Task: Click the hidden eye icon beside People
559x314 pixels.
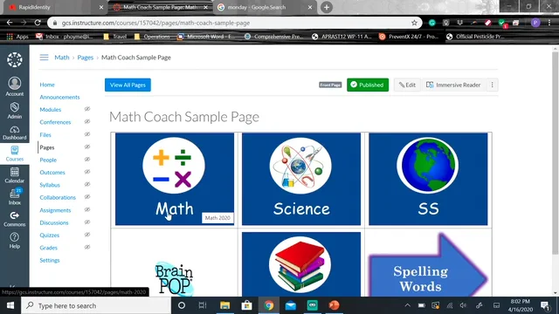Action: point(87,159)
